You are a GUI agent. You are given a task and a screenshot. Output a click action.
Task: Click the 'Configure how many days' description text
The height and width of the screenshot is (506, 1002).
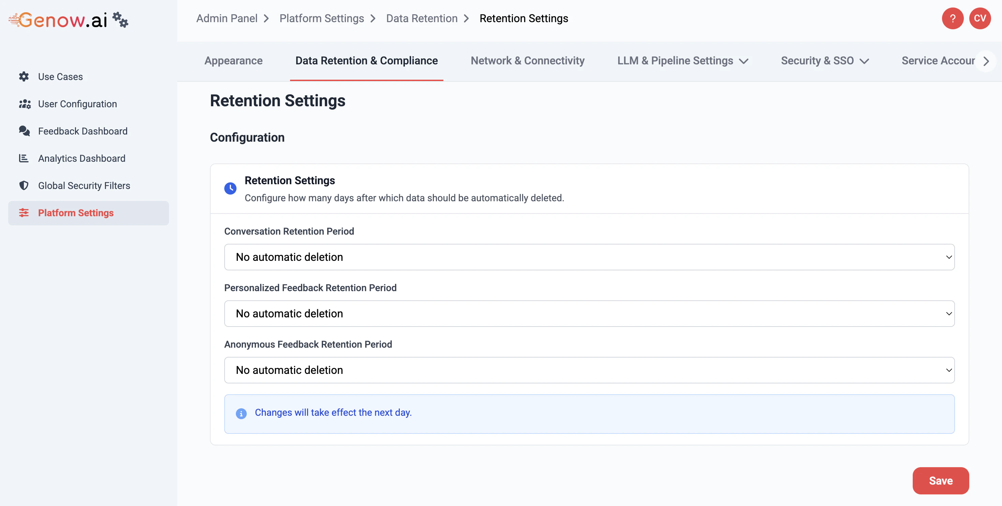click(404, 198)
